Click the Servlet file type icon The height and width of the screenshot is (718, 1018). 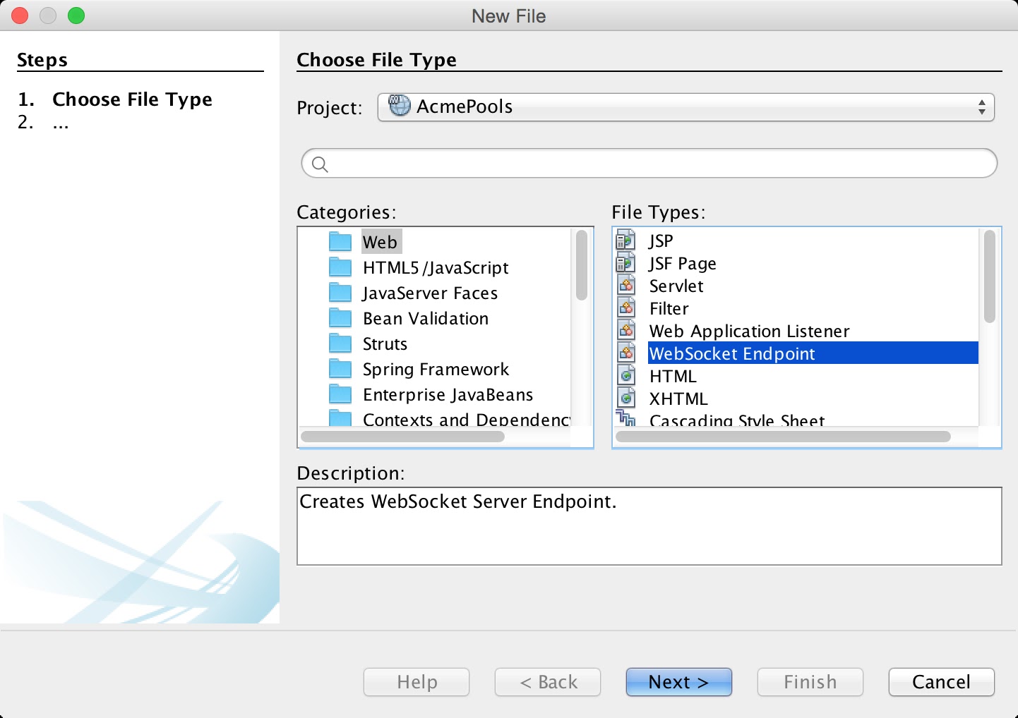point(626,286)
